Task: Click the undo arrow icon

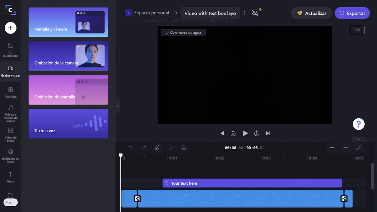Action: [x=131, y=148]
